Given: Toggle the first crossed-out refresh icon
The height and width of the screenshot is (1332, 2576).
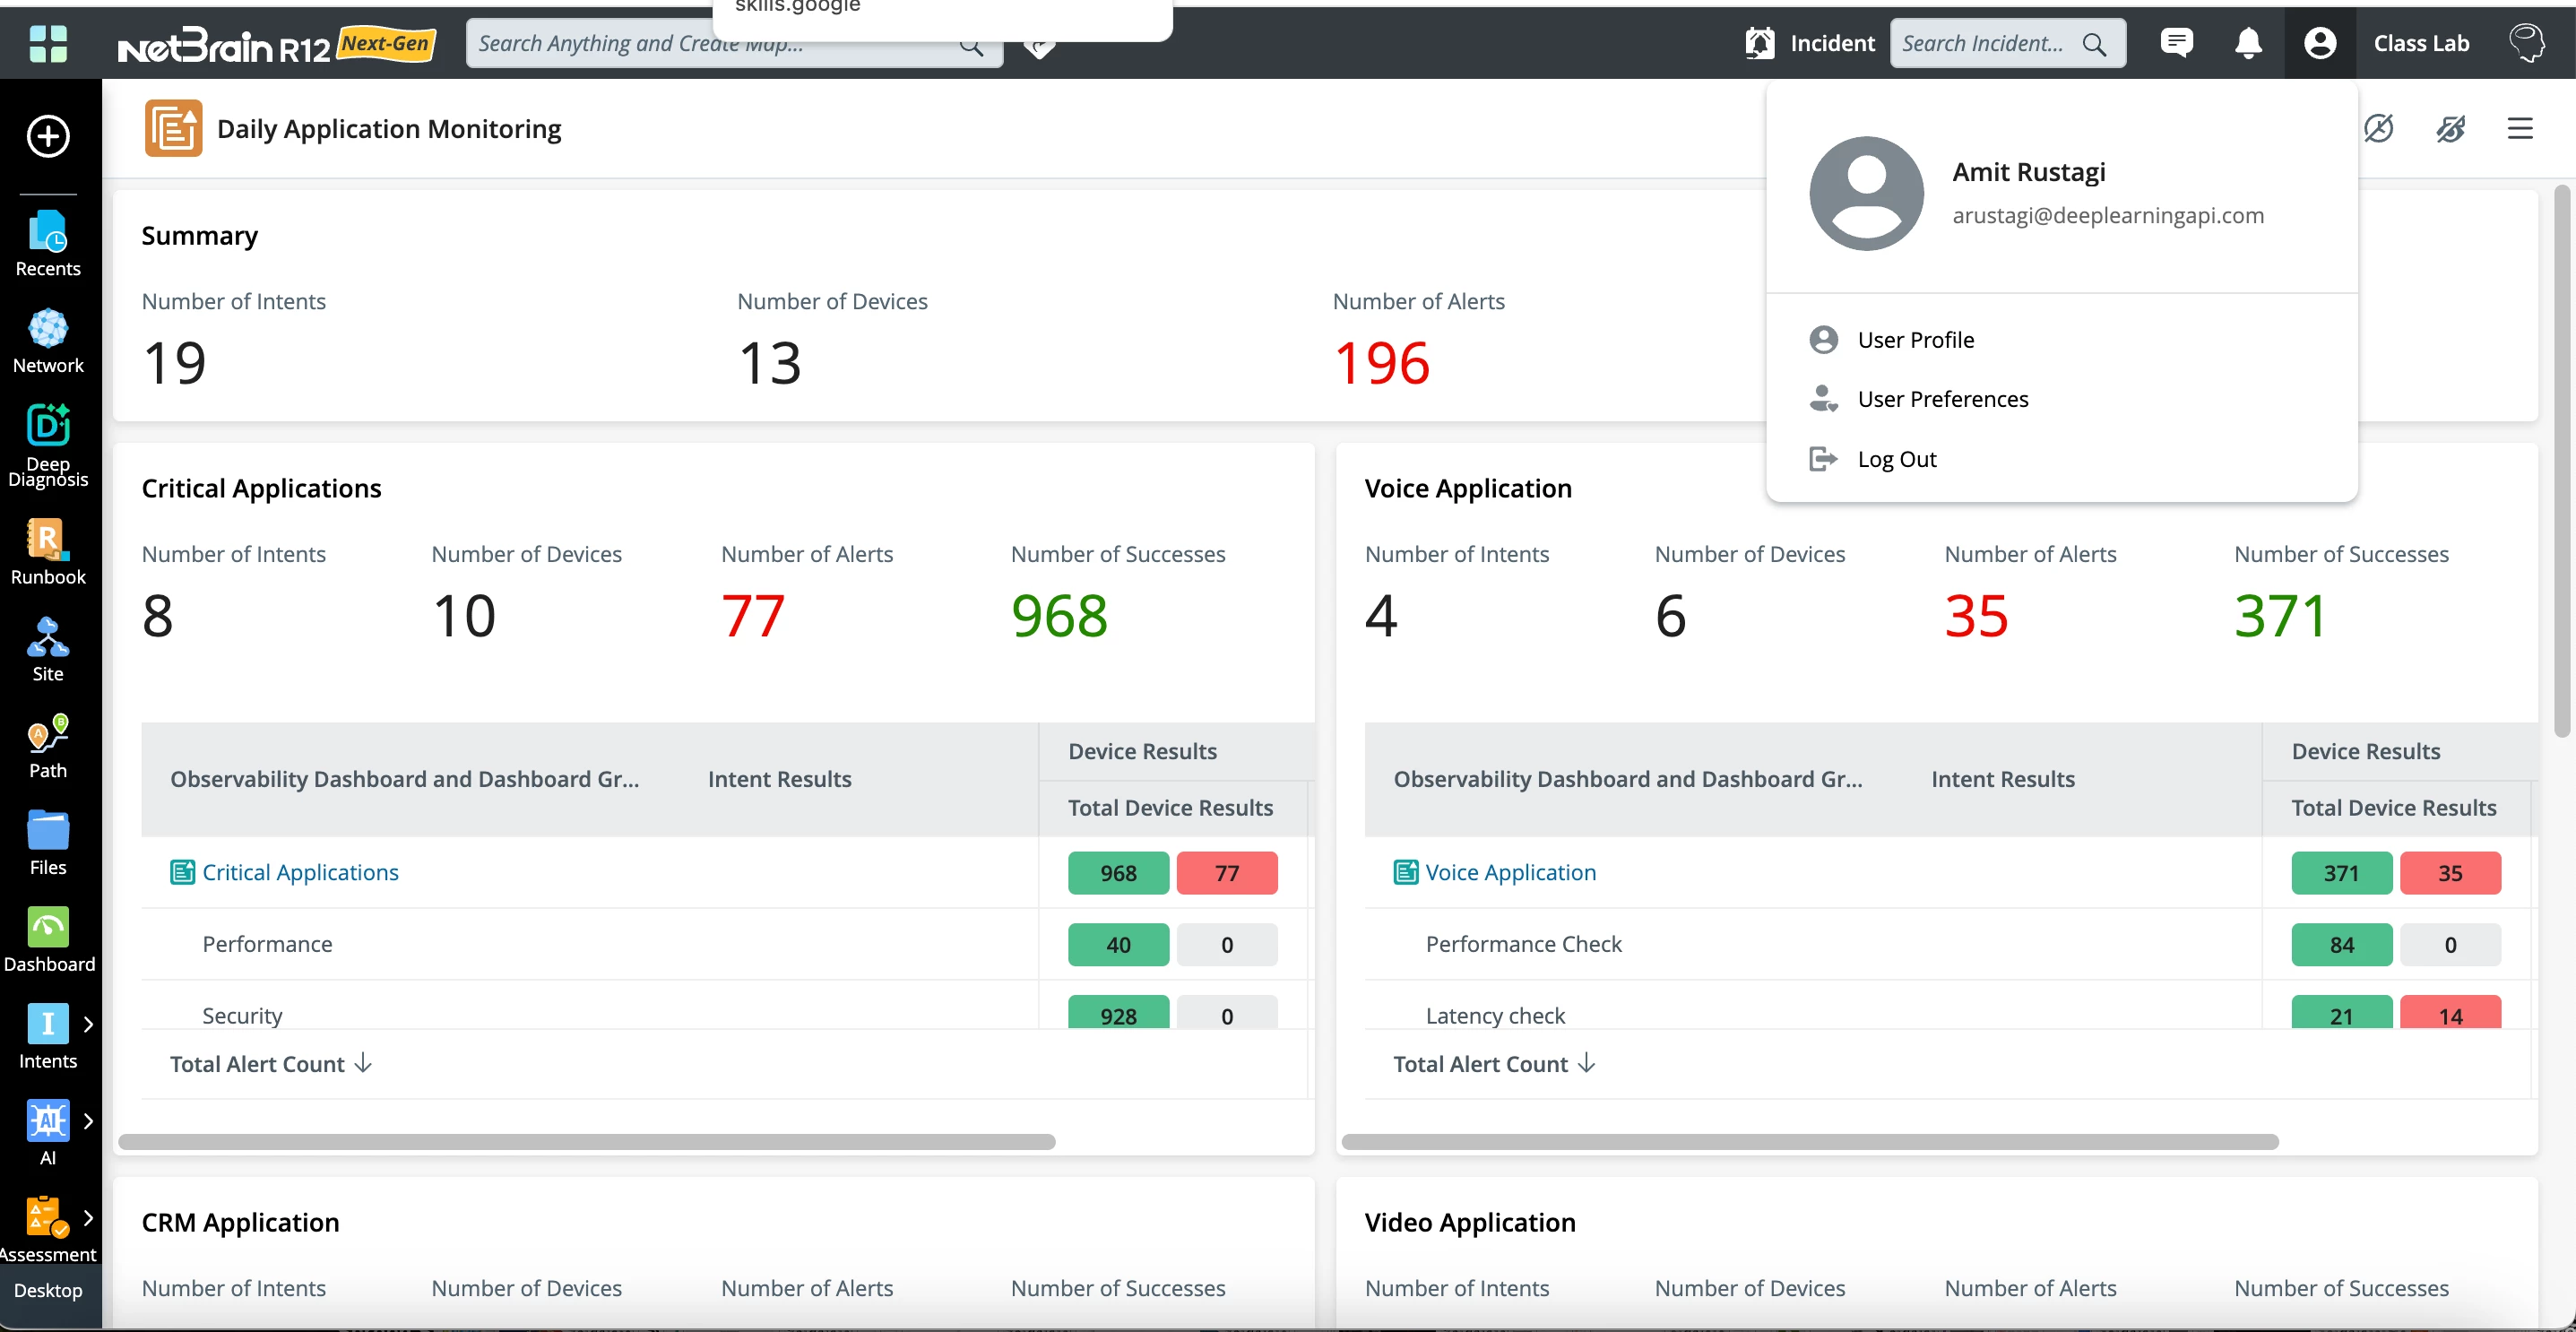Looking at the screenshot, I should (2378, 128).
